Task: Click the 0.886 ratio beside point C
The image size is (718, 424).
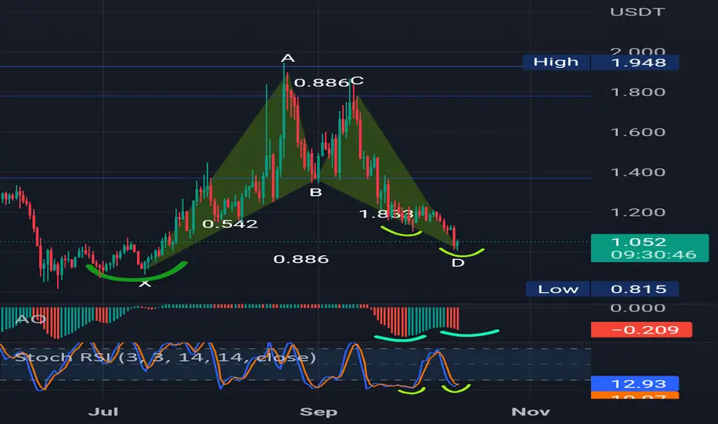Action: 322,83
